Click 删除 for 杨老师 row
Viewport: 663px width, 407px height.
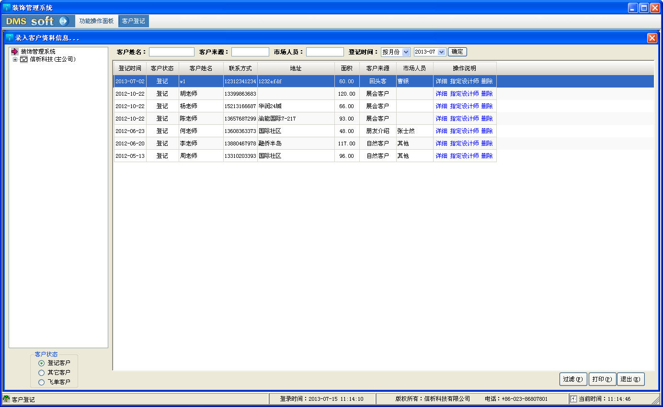[x=487, y=106]
